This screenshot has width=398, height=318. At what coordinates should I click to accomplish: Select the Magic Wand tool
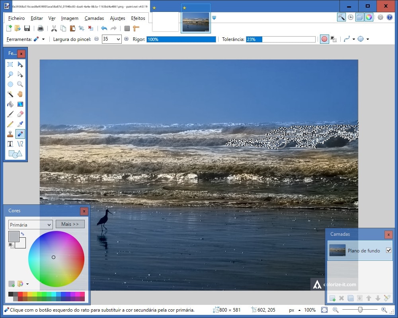point(10,94)
